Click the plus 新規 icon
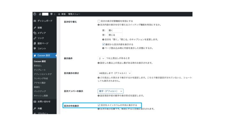This screenshot has width=225, height=126. click(x=59, y=14)
